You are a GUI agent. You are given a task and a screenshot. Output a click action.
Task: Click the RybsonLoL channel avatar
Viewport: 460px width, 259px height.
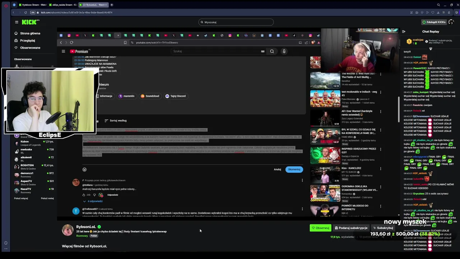coord(68,230)
